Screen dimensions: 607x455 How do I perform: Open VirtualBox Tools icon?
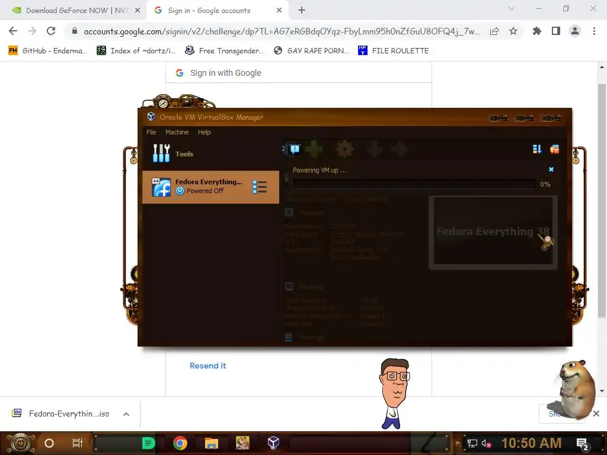(x=161, y=153)
